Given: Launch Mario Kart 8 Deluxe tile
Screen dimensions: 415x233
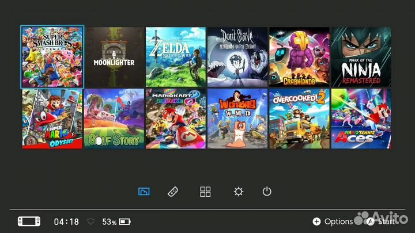Looking at the screenshot, I should click(x=176, y=119).
